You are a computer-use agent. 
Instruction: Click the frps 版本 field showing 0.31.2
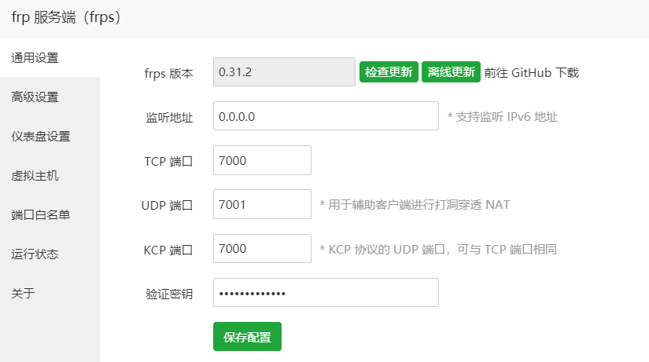[x=284, y=72]
